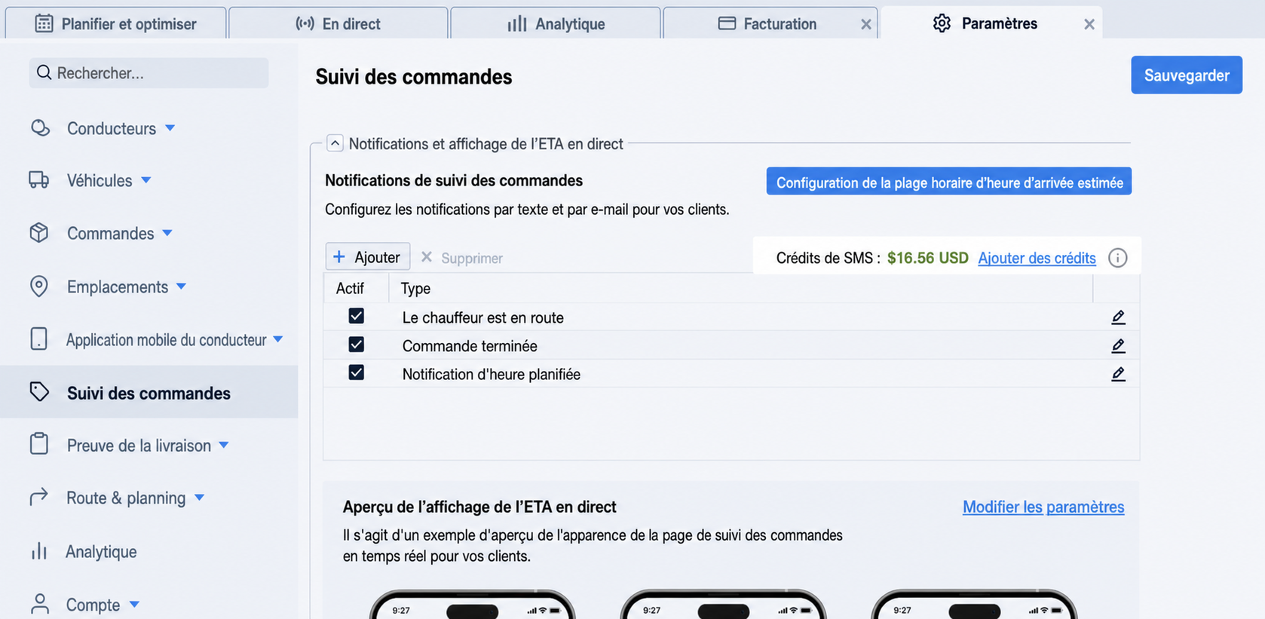Click the Actif column header
Screen dimensions: 1265x619
[350, 288]
